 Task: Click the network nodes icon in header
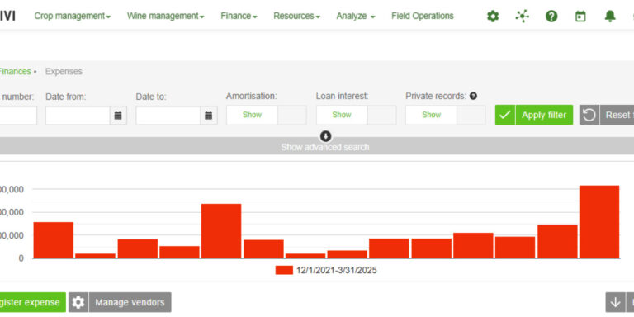[x=522, y=17]
